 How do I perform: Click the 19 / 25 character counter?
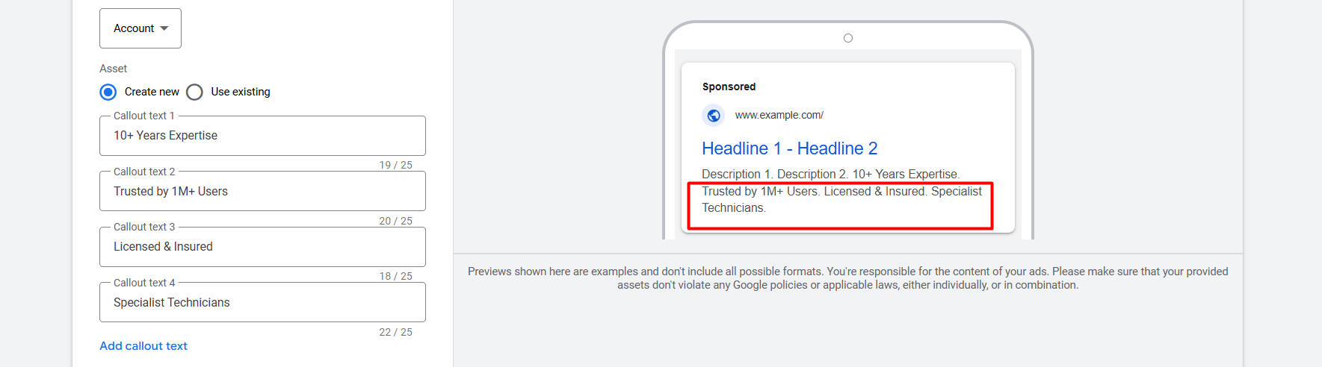[x=395, y=165]
